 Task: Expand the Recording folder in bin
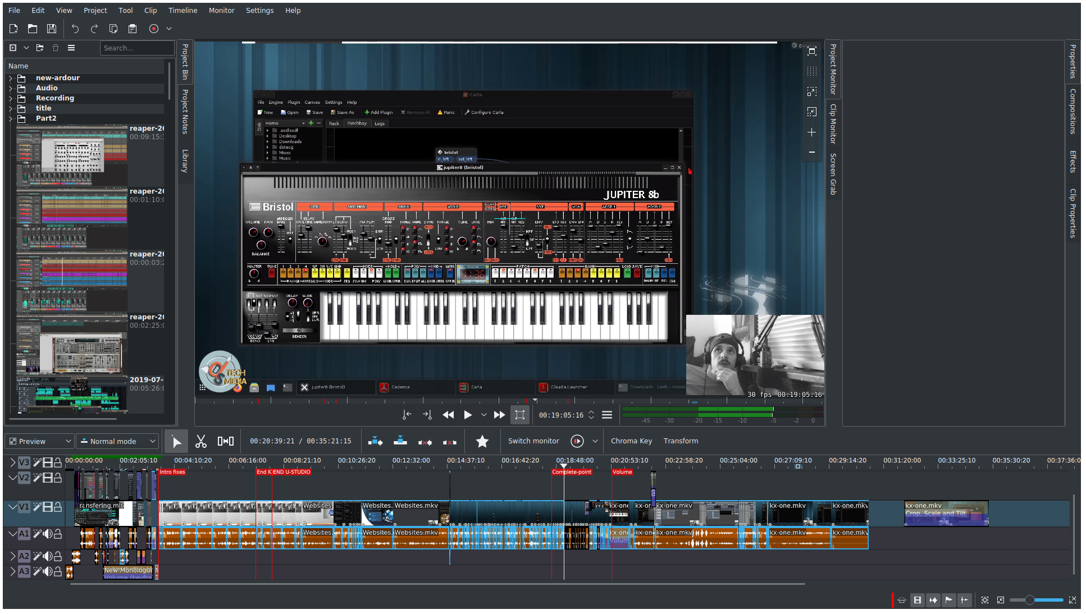pyautogui.click(x=11, y=98)
